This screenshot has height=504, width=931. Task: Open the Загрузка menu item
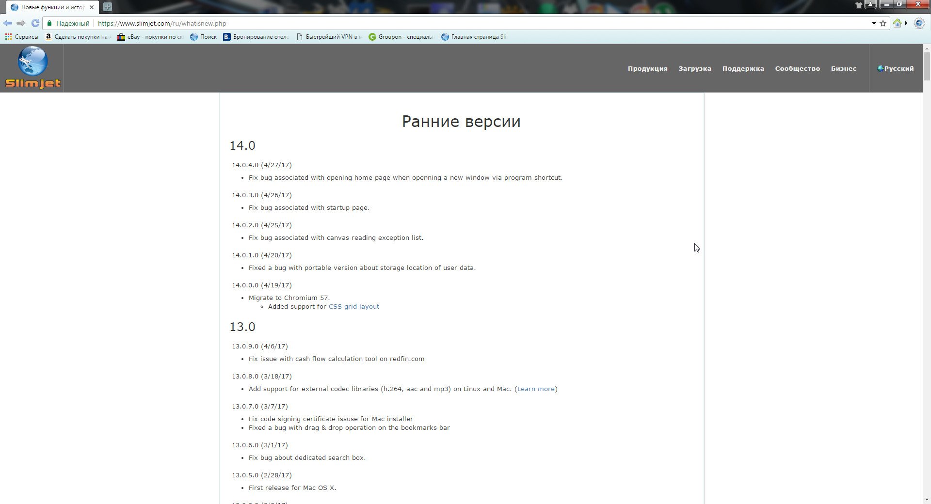(694, 68)
